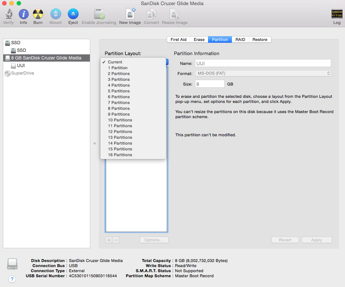
Task: Choose 13 Partitions layout
Action: 133,137
